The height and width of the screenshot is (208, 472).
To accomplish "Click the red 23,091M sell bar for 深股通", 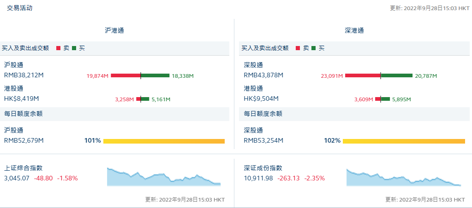I will [363, 75].
